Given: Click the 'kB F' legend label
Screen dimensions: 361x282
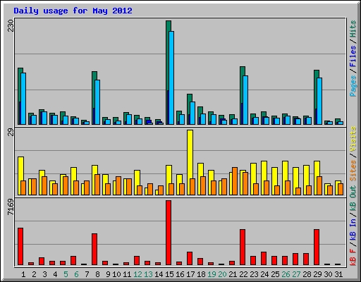Looking at the screenshot, I should 353,257.
